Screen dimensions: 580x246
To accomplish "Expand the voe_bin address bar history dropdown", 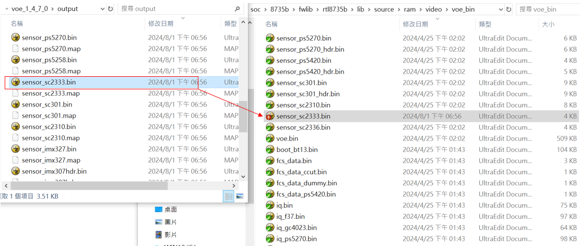I will pos(501,9).
